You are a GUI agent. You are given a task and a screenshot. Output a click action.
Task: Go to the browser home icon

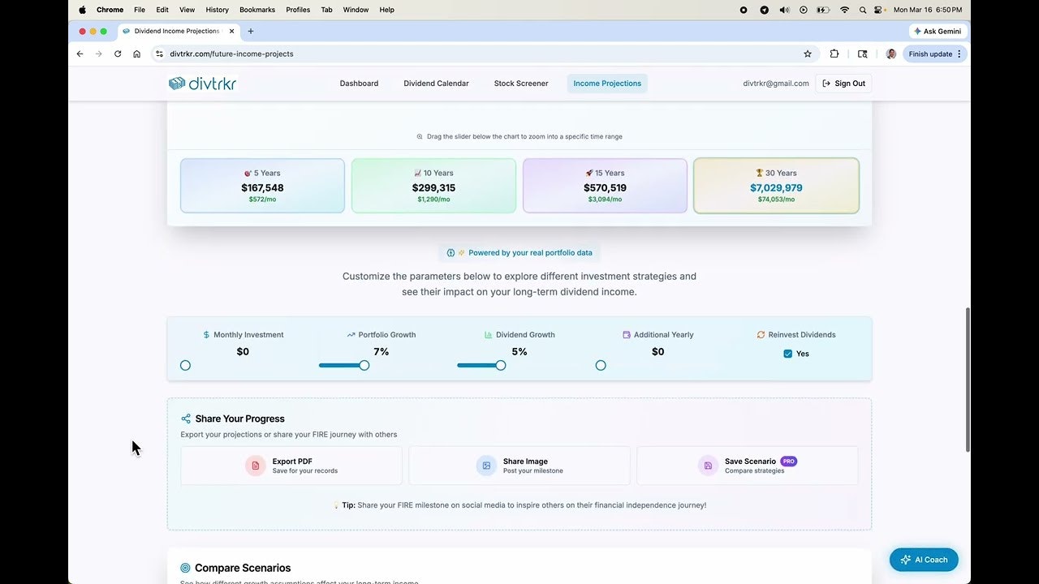point(136,54)
